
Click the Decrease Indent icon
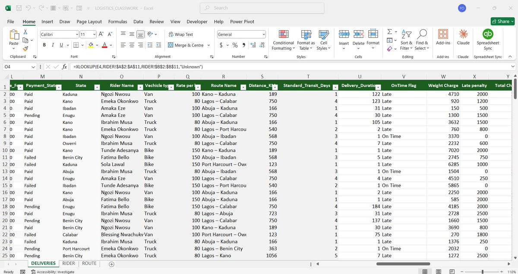150,45
